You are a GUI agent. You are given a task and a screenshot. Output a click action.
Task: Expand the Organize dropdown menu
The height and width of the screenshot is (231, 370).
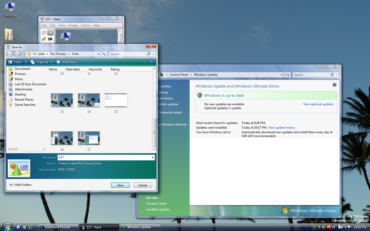pyautogui.click(x=51, y=62)
